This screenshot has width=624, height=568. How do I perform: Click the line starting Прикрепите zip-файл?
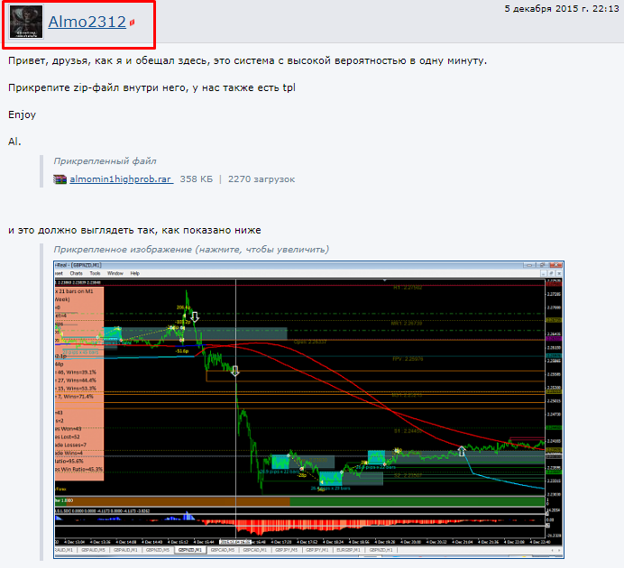tap(151, 88)
